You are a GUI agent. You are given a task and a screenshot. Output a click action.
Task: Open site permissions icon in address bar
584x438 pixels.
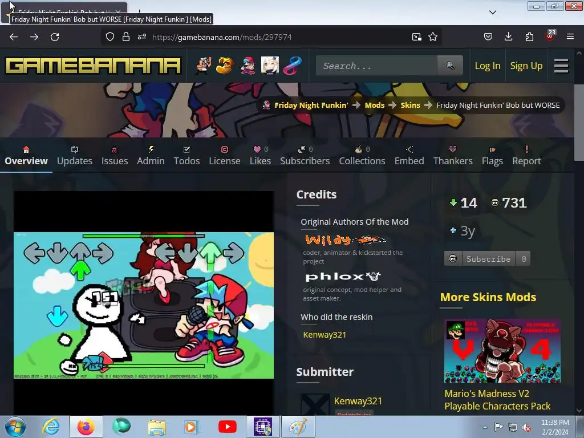click(x=142, y=36)
